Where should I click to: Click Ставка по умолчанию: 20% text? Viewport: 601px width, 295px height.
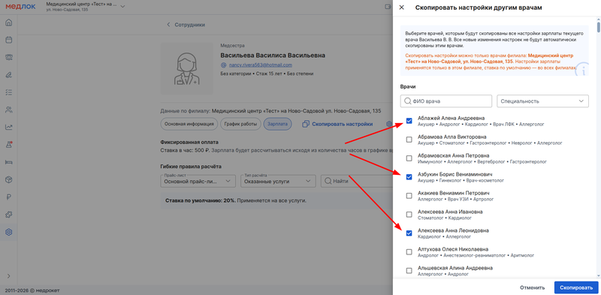200,200
